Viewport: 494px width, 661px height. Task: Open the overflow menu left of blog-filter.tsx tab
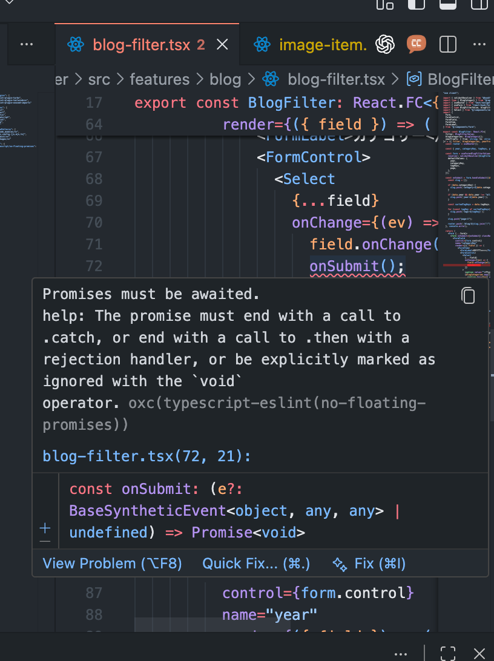(x=27, y=44)
